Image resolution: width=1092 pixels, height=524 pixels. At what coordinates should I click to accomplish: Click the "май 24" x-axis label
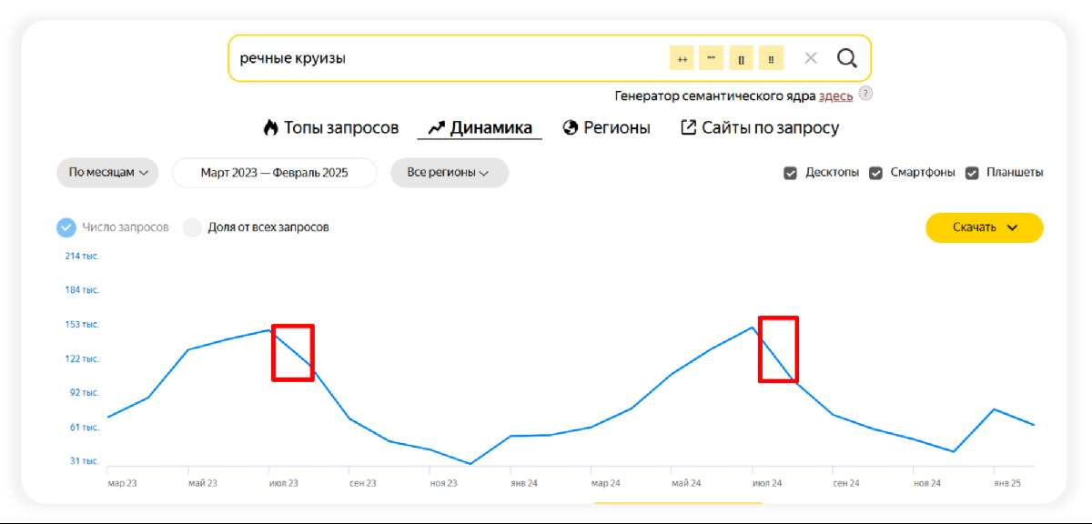click(685, 483)
